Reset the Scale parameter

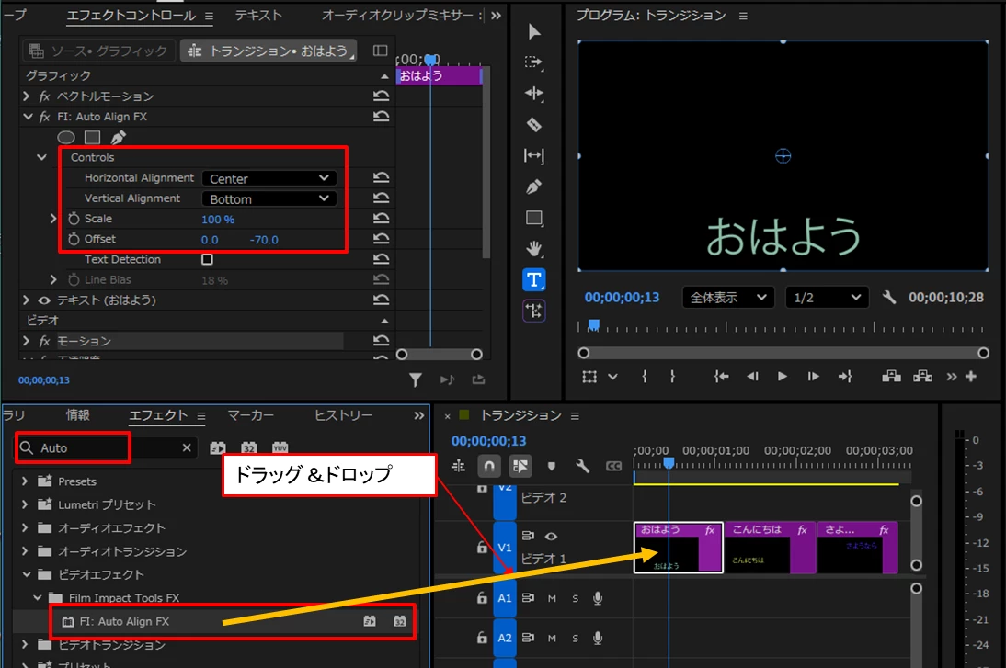click(381, 218)
